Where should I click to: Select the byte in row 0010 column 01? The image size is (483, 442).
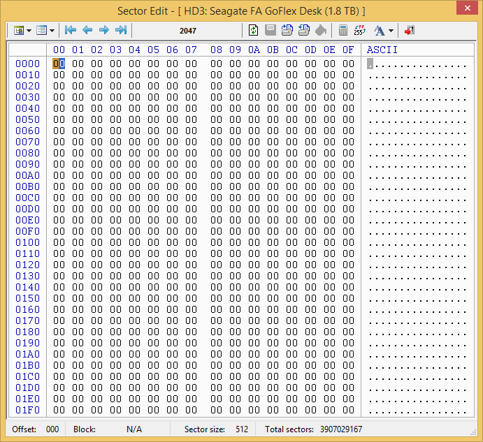(78, 75)
